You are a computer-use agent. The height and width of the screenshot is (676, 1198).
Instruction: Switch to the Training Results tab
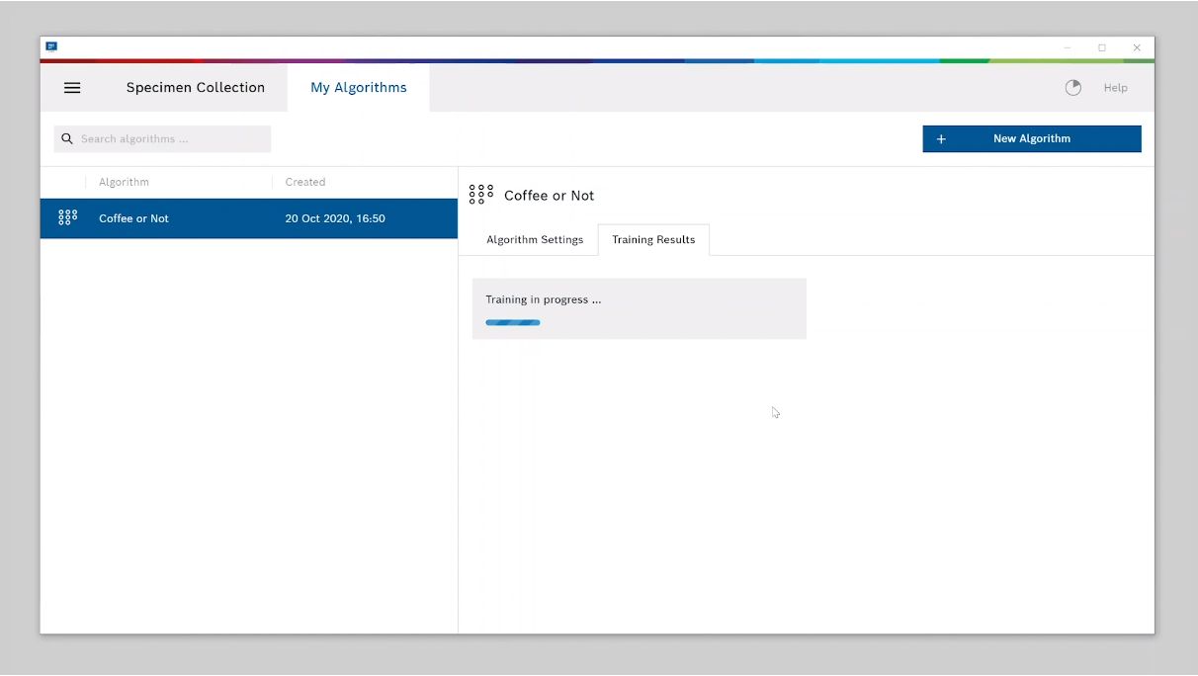pyautogui.click(x=653, y=240)
